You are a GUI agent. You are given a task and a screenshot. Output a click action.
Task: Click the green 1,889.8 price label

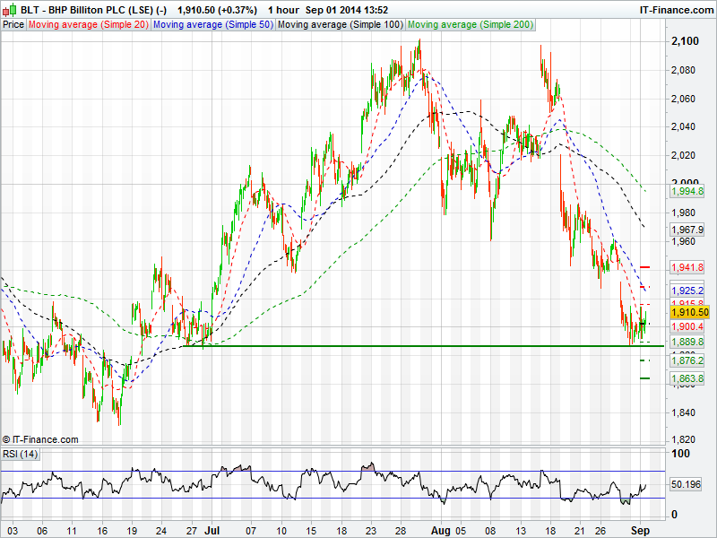pos(687,342)
